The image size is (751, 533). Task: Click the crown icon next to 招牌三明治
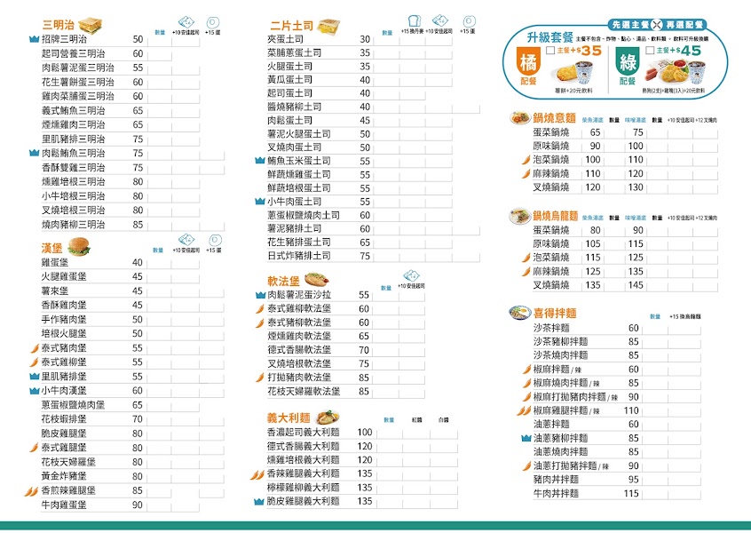click(x=34, y=39)
